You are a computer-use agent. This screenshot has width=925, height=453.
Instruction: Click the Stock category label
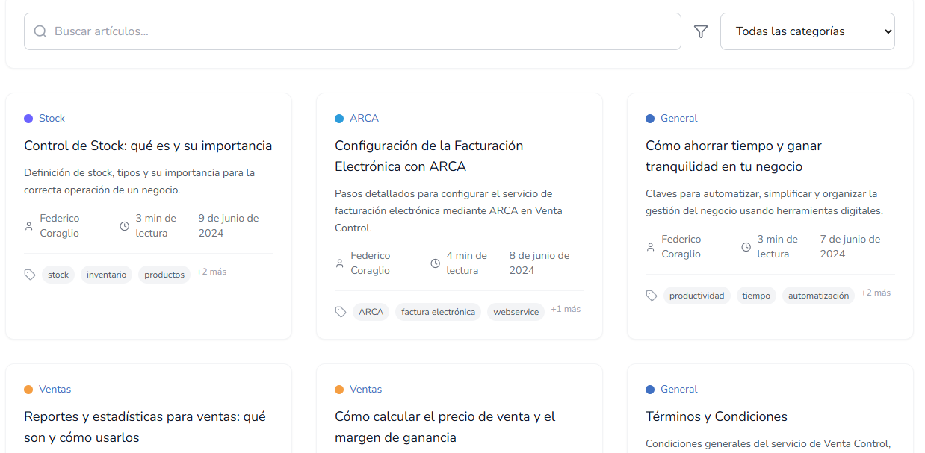click(x=52, y=118)
